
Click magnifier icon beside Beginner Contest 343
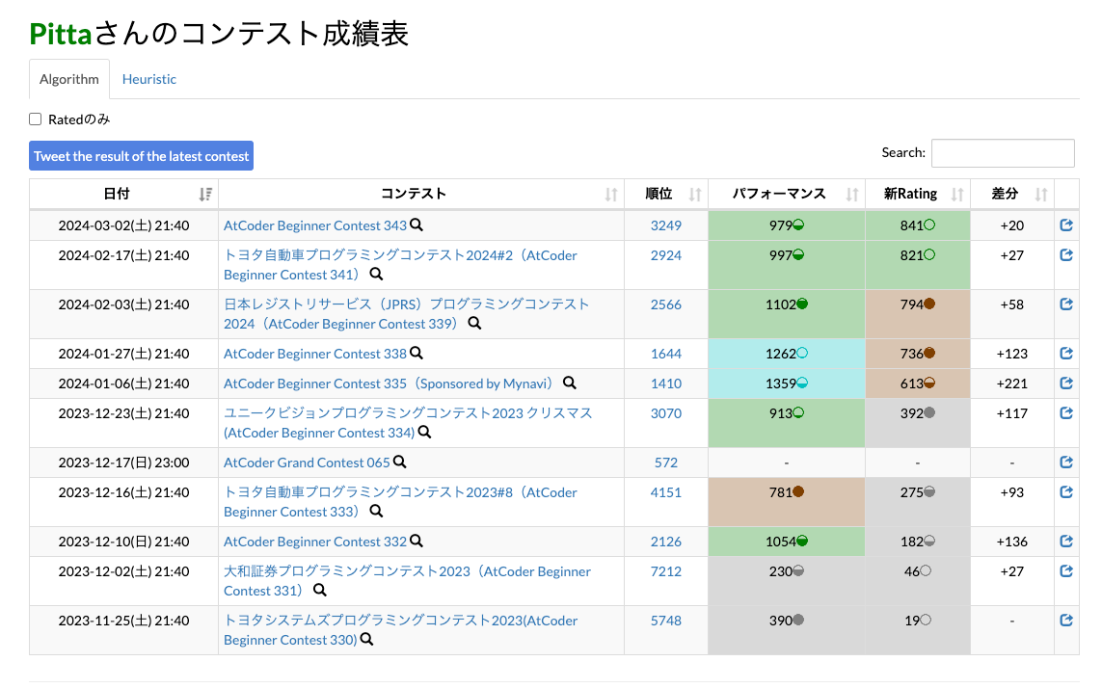click(417, 225)
